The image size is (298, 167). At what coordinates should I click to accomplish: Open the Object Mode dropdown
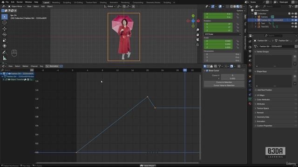coord(17,6)
